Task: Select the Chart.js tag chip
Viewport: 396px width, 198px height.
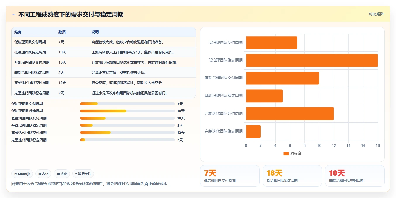Action: click(23, 174)
